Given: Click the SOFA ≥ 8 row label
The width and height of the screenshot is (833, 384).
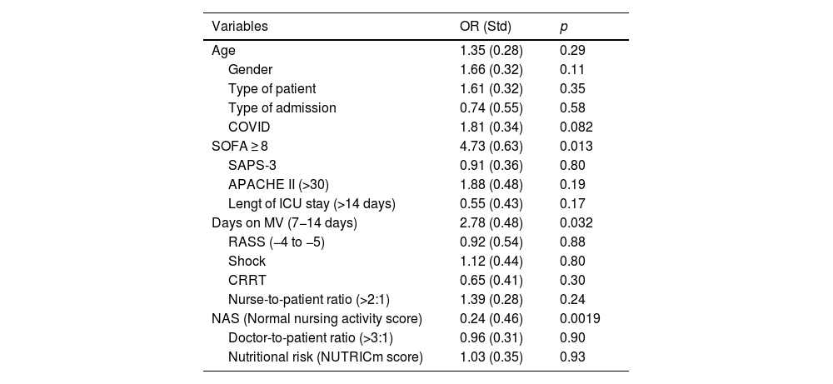Looking at the screenshot, I should pyautogui.click(x=240, y=146).
